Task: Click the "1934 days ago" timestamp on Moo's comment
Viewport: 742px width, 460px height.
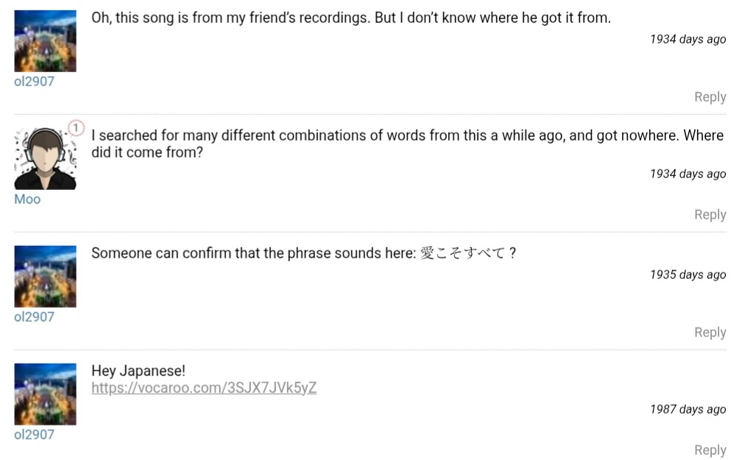Action: click(x=688, y=174)
